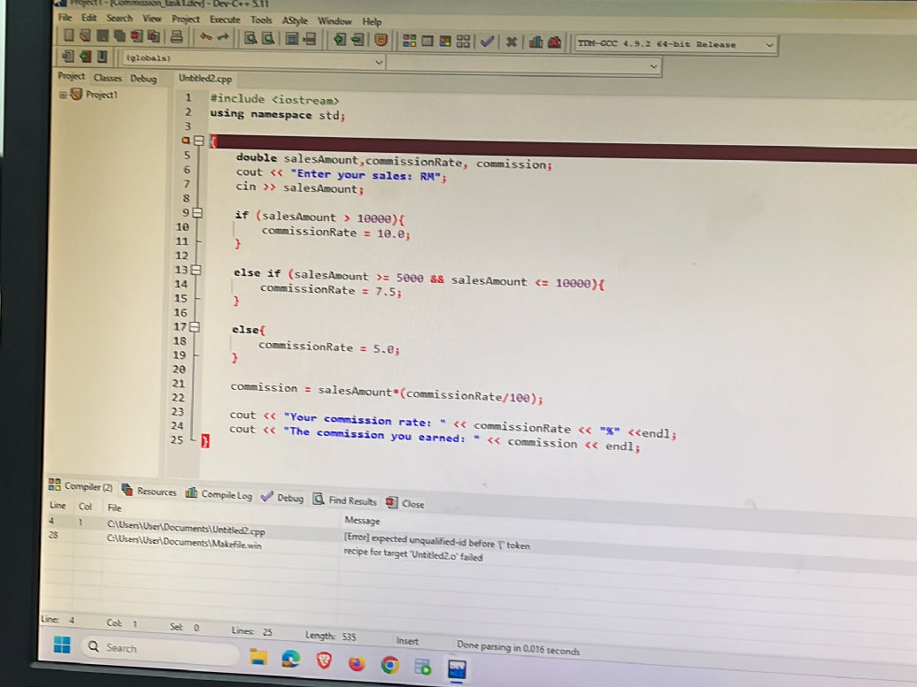Open the Execute menu
Viewport: 917px width, 687px height.
click(x=225, y=20)
